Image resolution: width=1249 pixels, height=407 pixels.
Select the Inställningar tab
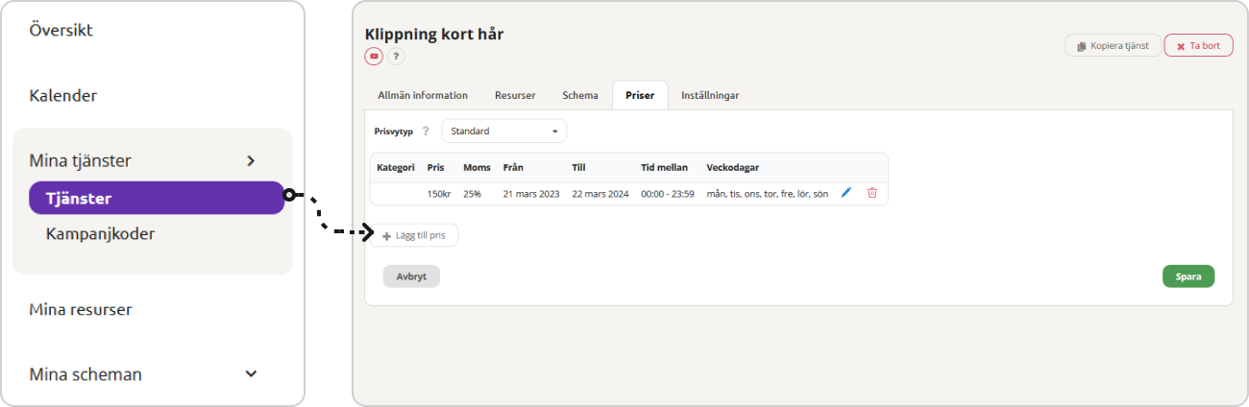tap(710, 96)
